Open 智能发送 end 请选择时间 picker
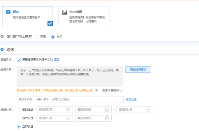 pos(135,110)
